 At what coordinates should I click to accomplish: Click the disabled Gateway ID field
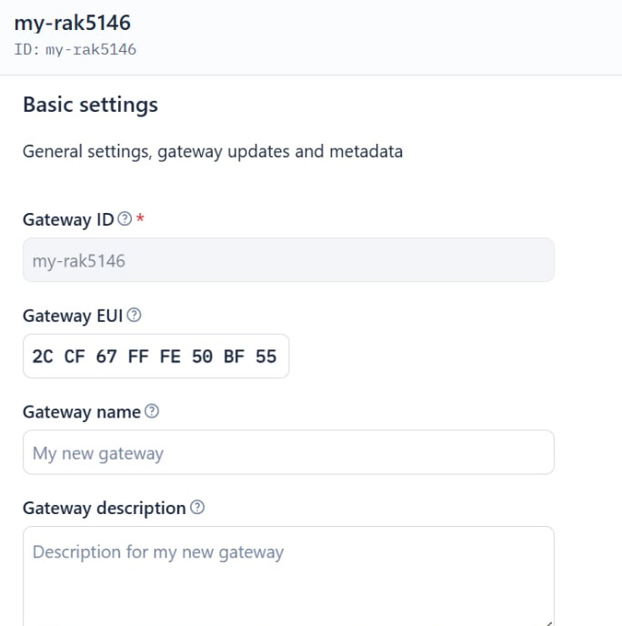[288, 260]
